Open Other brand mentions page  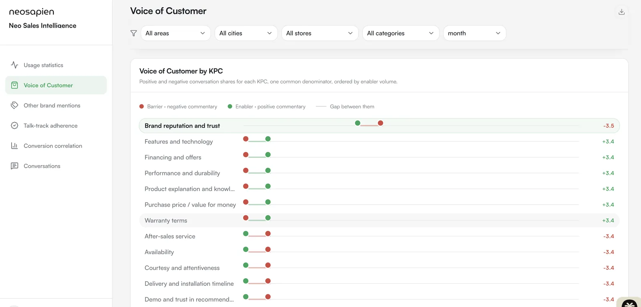pyautogui.click(x=56, y=106)
